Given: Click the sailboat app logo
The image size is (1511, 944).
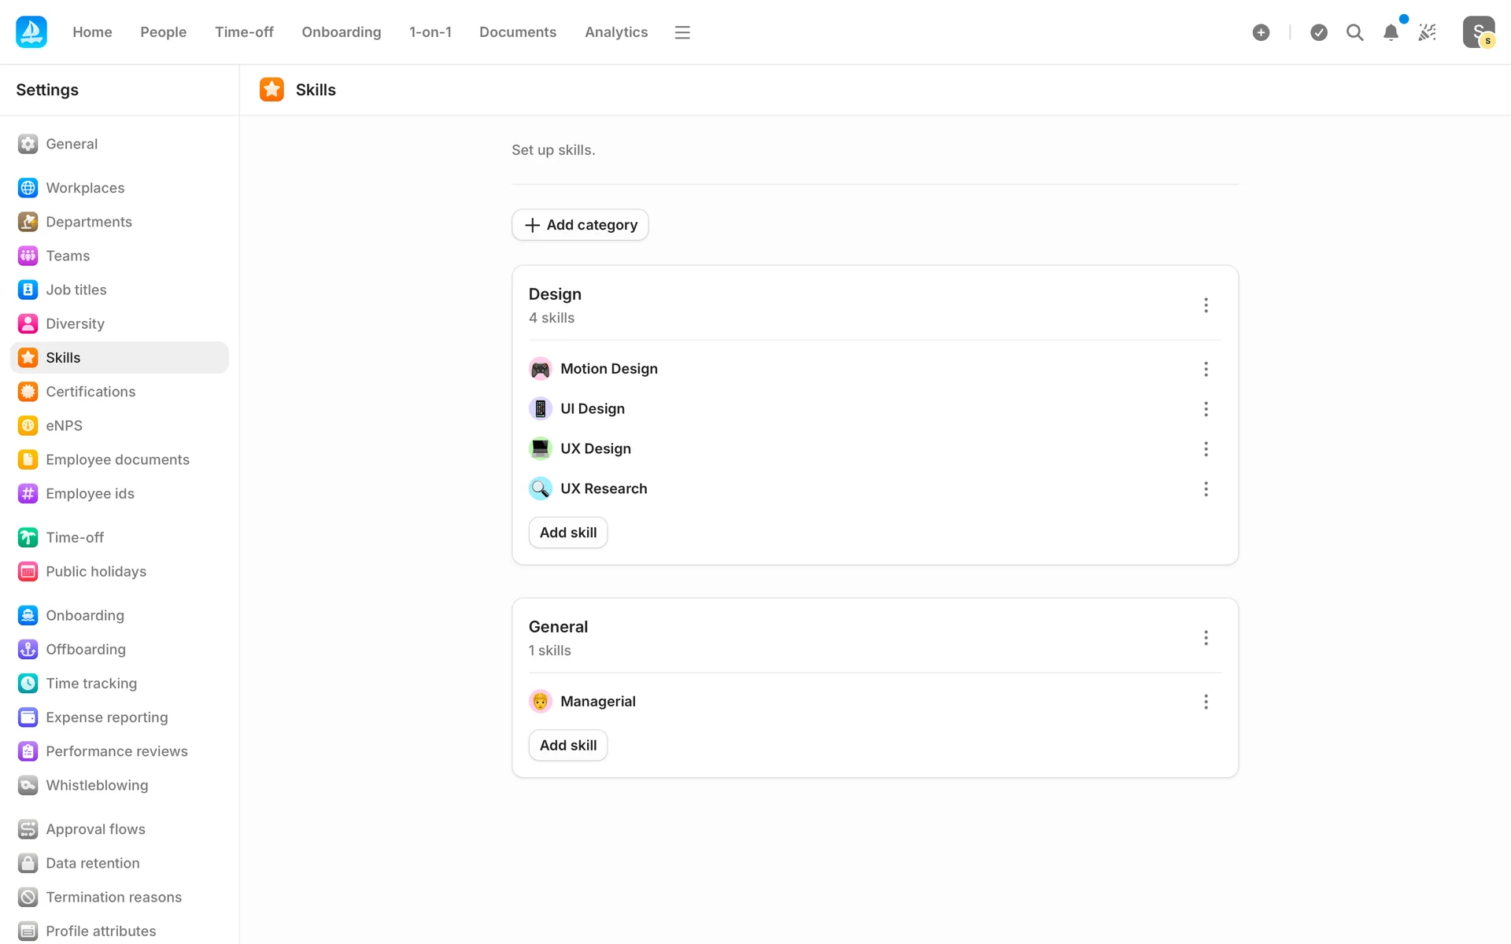Looking at the screenshot, I should pos(31,32).
